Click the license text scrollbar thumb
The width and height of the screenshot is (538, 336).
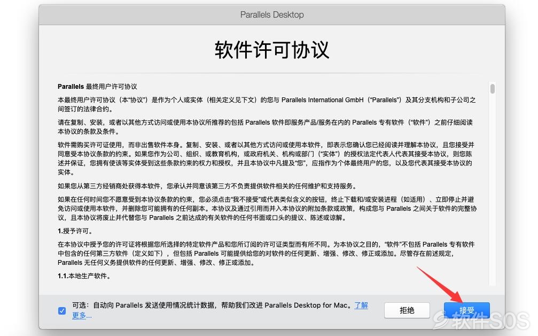tap(493, 89)
